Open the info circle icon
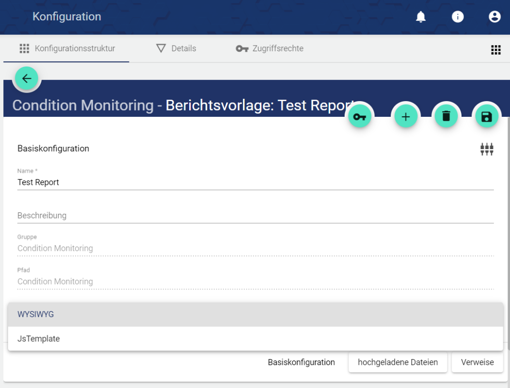The width and height of the screenshot is (510, 388). (458, 17)
